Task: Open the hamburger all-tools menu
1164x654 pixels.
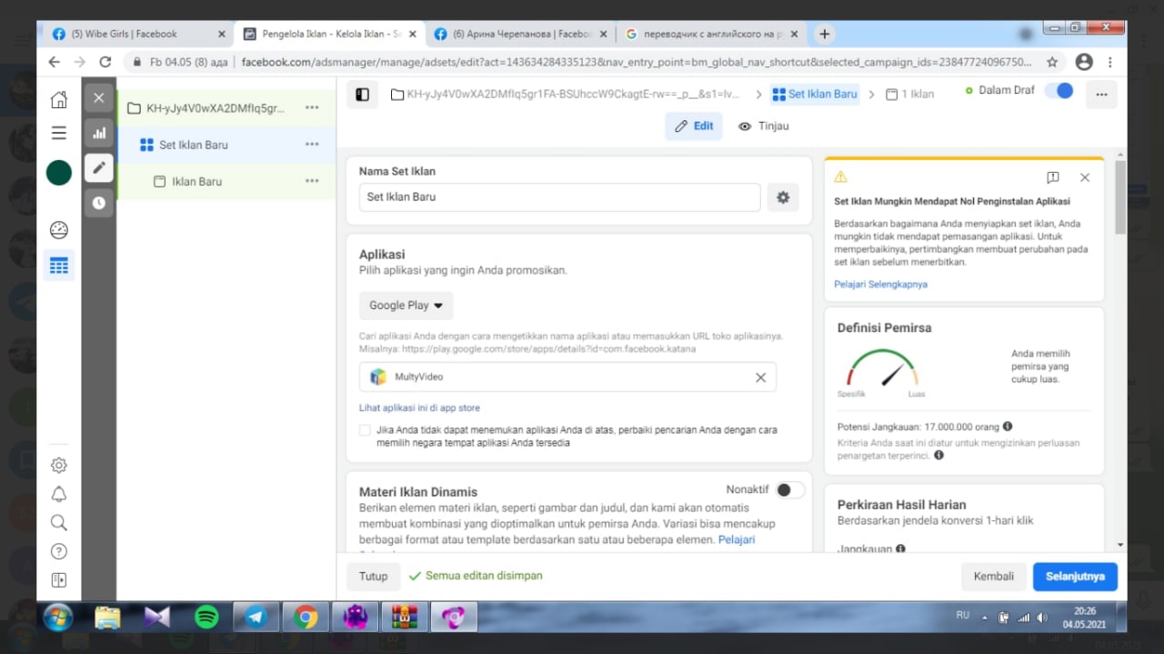Action: (58, 133)
